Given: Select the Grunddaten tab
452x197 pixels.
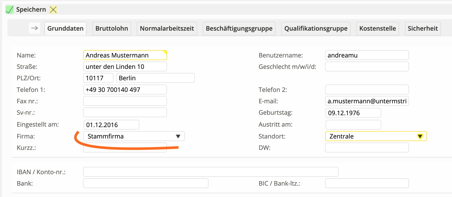Looking at the screenshot, I should point(65,28).
